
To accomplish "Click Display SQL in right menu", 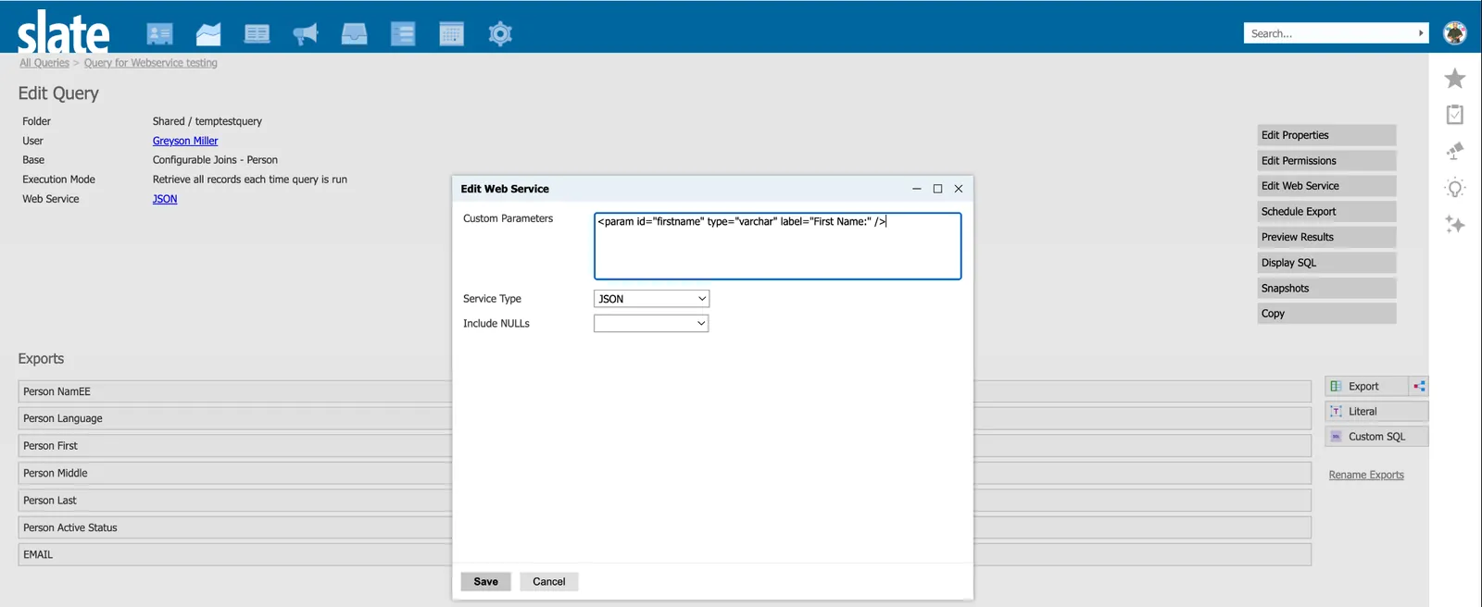I will click(x=1326, y=263).
